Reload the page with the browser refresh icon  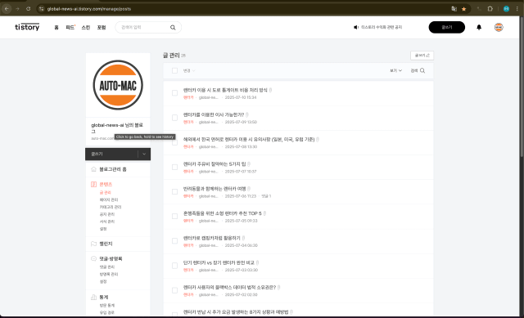[29, 9]
